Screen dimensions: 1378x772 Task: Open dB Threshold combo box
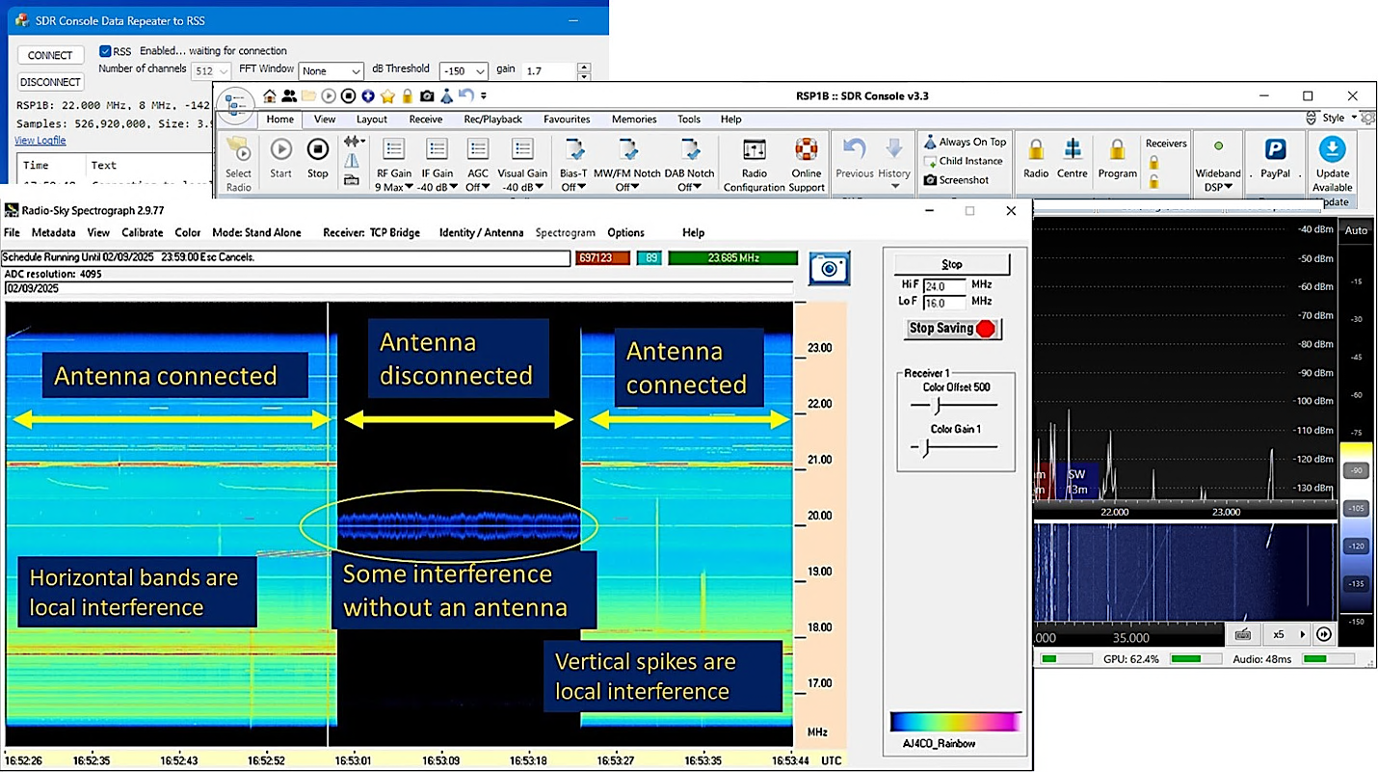click(464, 71)
